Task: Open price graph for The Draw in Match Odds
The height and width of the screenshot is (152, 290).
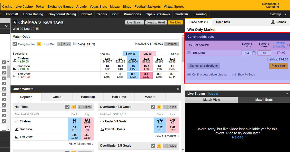Action: [x=15, y=75]
